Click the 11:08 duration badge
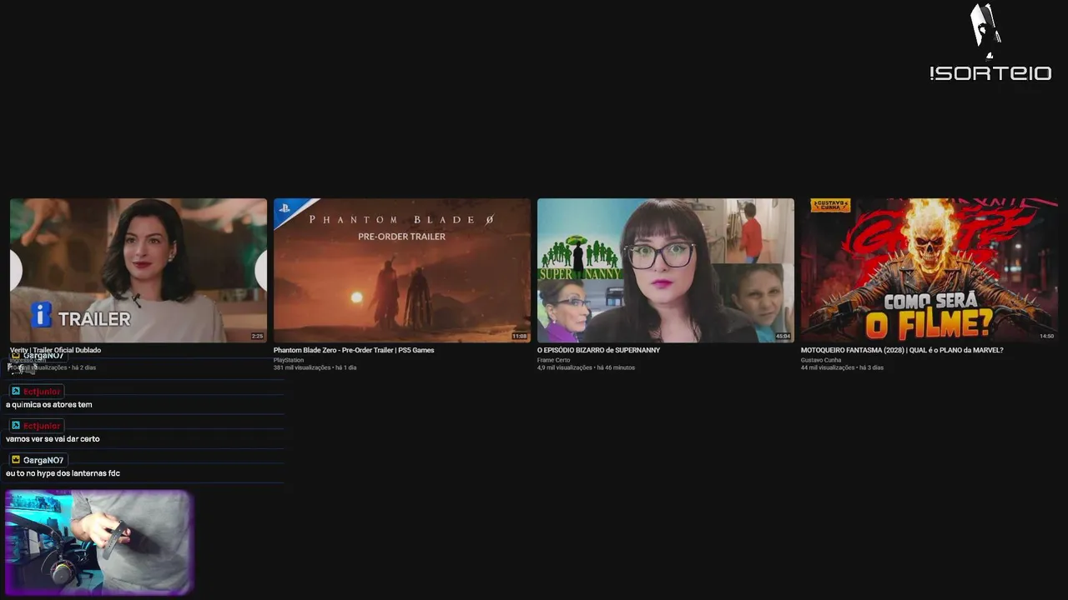Viewport: 1068px width, 600px height. pos(519,336)
